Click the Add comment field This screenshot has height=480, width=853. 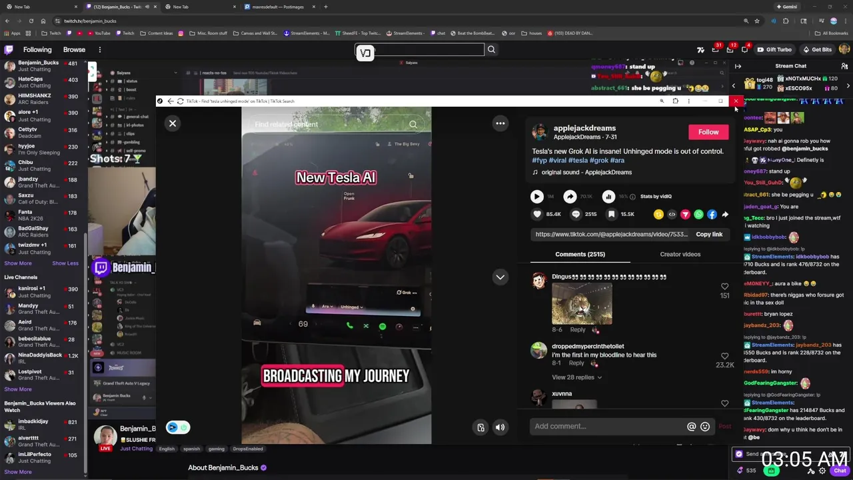click(x=608, y=426)
